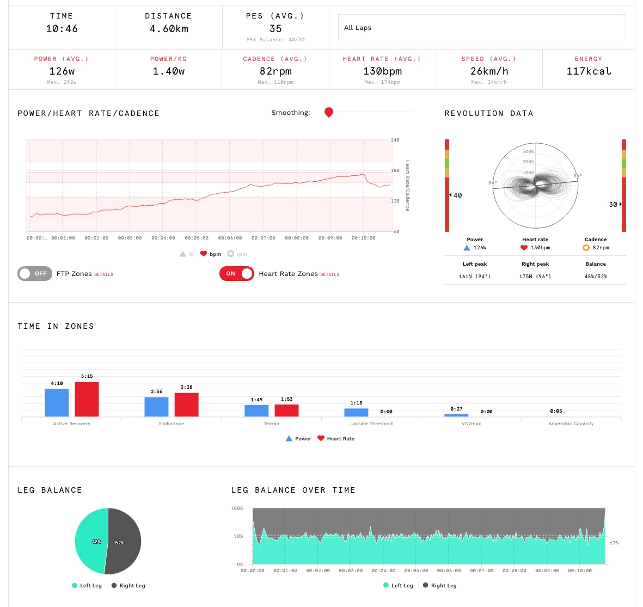
Task: Toggle Left Leg in over-time chart legend
Action: click(x=398, y=586)
